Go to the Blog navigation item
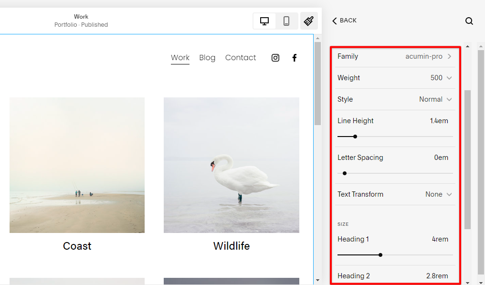Viewport: 485px width, 285px height. pyautogui.click(x=207, y=58)
